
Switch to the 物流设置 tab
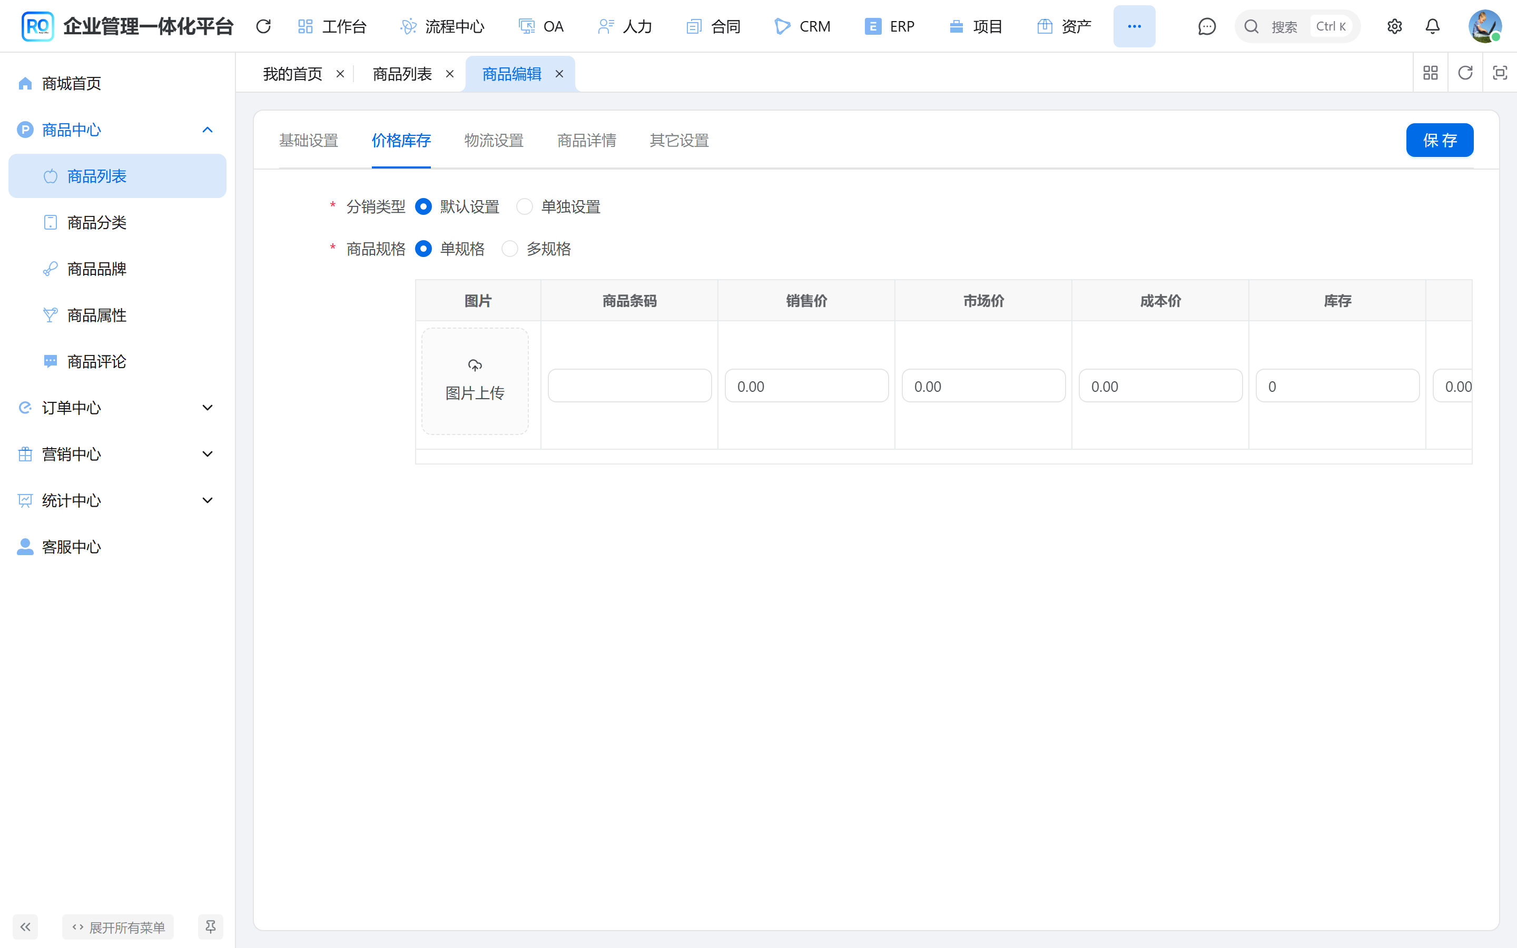pos(494,141)
